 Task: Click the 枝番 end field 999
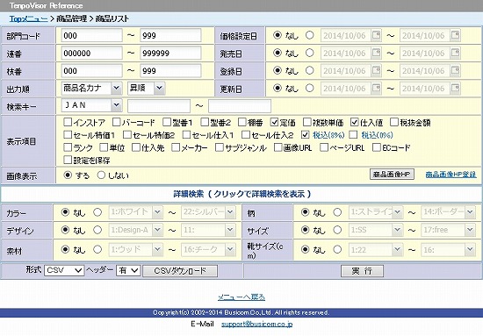tap(170, 70)
